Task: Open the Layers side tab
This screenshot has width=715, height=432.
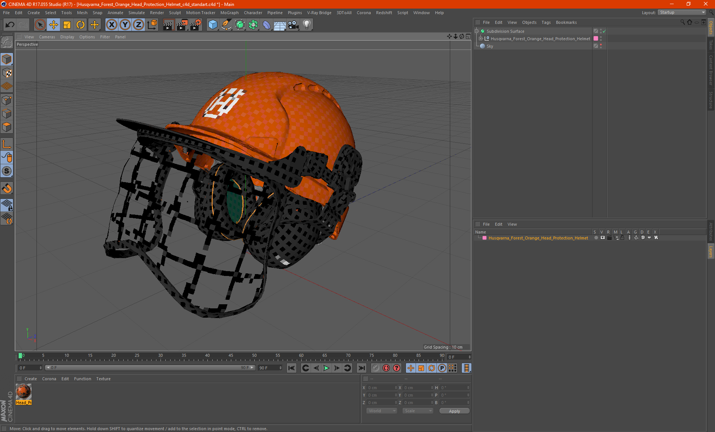Action: pos(711,251)
